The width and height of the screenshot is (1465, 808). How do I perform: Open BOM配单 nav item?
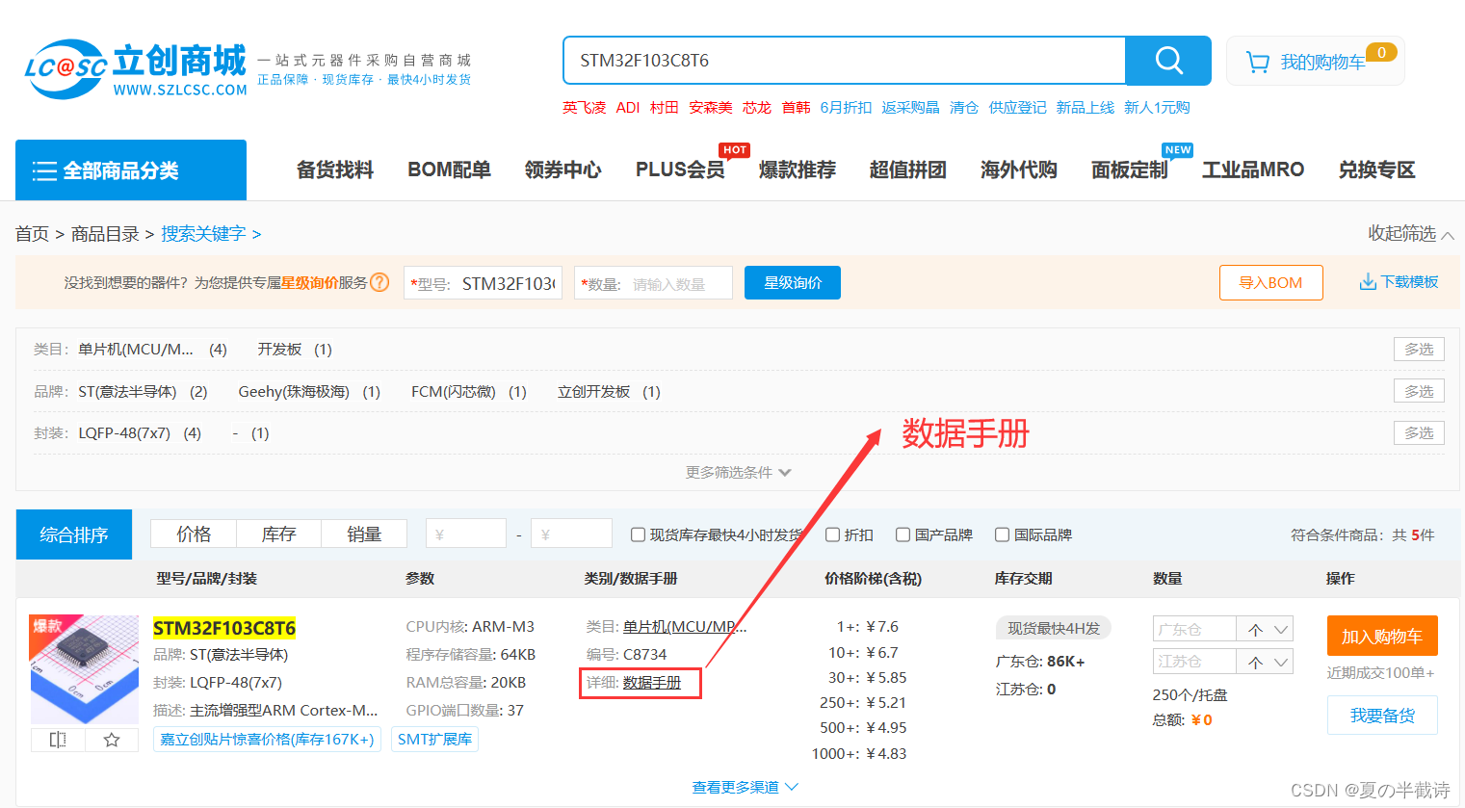[x=449, y=169]
